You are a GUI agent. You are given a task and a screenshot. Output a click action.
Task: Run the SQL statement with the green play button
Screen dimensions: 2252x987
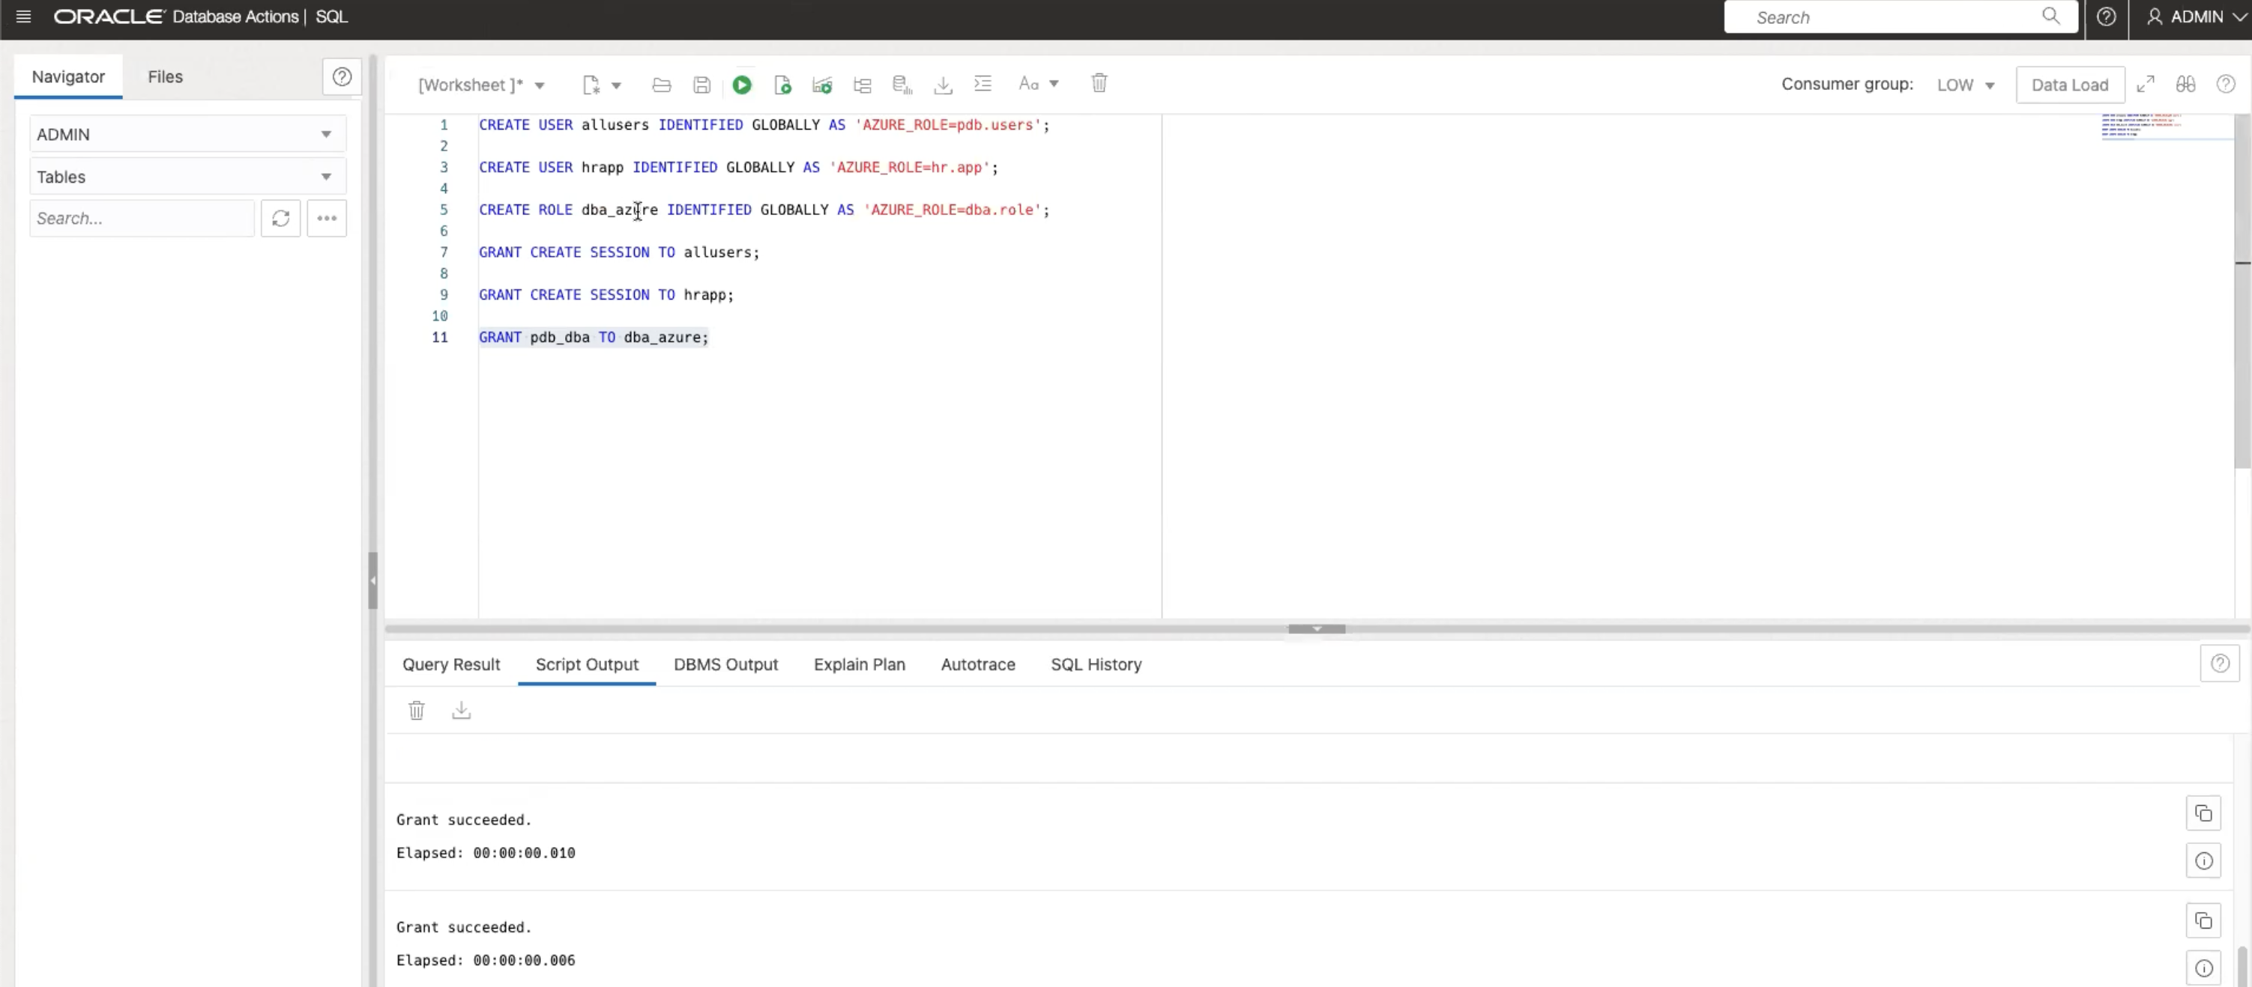point(741,85)
